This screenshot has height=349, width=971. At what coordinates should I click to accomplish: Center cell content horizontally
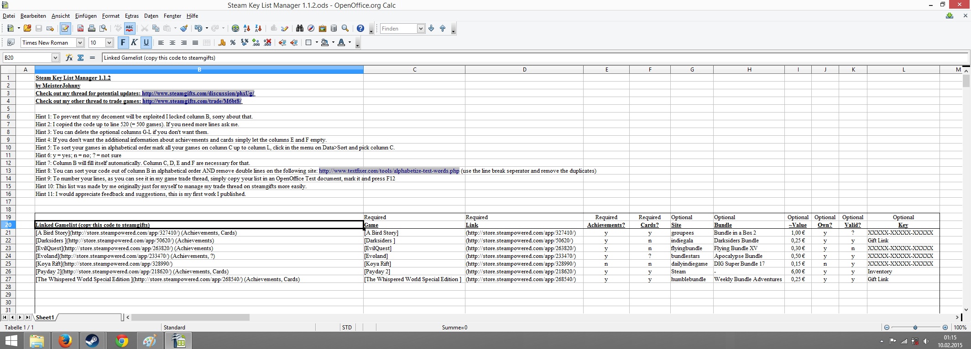172,42
